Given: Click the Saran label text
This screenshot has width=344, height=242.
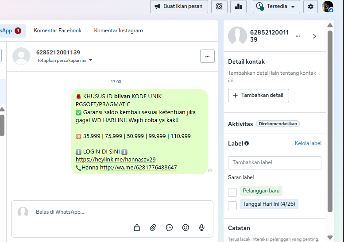Looking at the screenshot, I should click(241, 177).
